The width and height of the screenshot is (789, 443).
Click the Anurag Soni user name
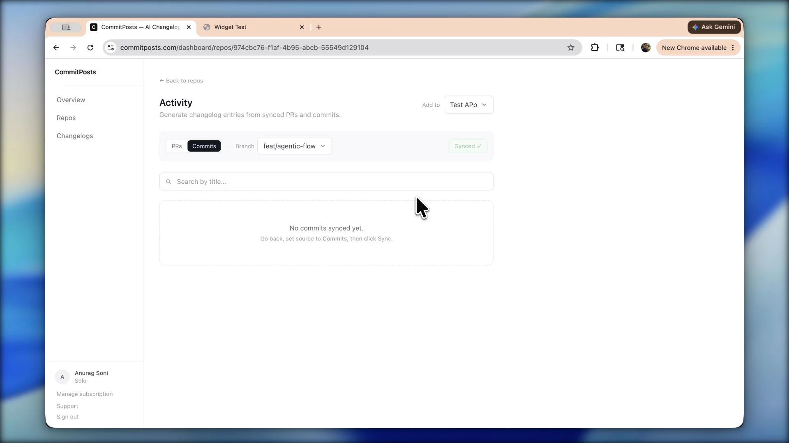tap(91, 373)
